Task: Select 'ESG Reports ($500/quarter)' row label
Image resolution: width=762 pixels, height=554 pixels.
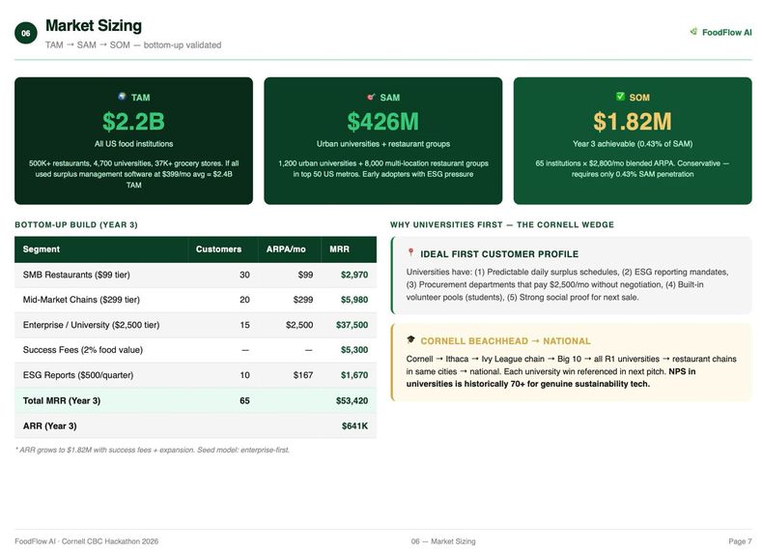Action: (78, 375)
